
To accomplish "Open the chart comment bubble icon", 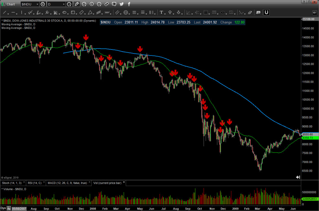I will [114, 4].
